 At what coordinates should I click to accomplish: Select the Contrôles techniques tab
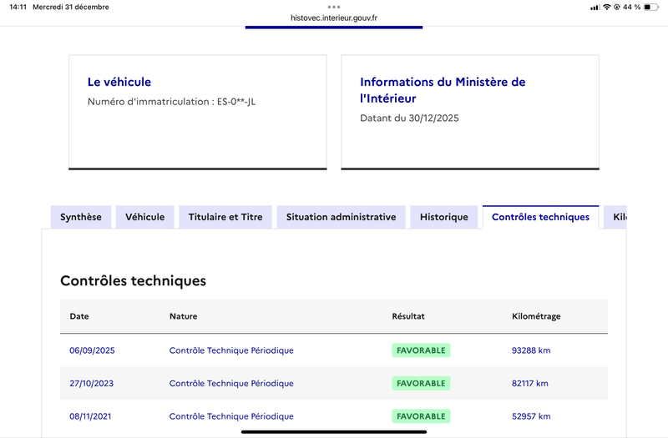[x=540, y=217]
